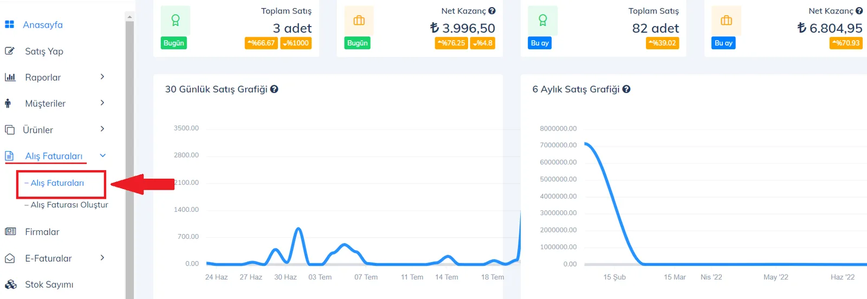The height and width of the screenshot is (299, 867).
Task: Collapse the Alış Faturaları menu chevron
Action: click(102, 155)
